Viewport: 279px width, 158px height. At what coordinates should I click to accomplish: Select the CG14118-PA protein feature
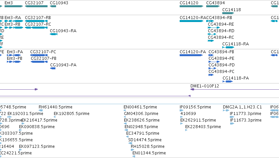(x=228, y=81)
